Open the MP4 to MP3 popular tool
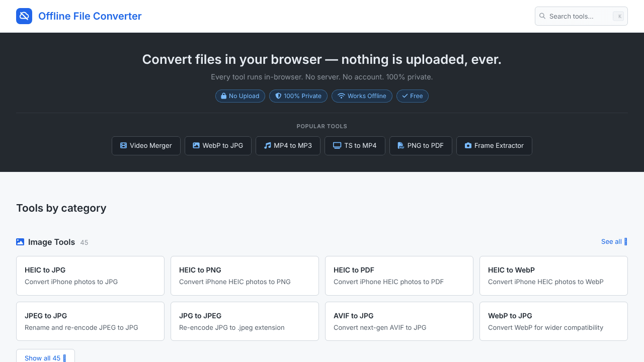Viewport: 644px width, 362px height. point(288,146)
